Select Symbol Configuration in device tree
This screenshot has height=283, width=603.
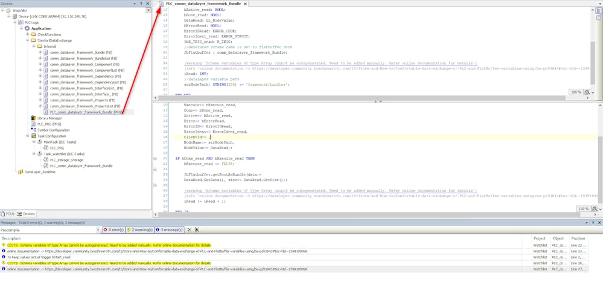click(x=54, y=130)
